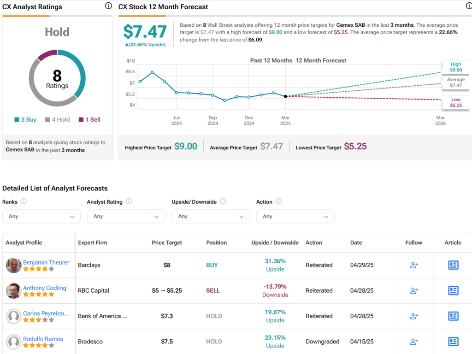Viewport: 472px width, 354px height.
Task: Open Rodolfo Ramos analyst profile link
Action: (x=43, y=339)
